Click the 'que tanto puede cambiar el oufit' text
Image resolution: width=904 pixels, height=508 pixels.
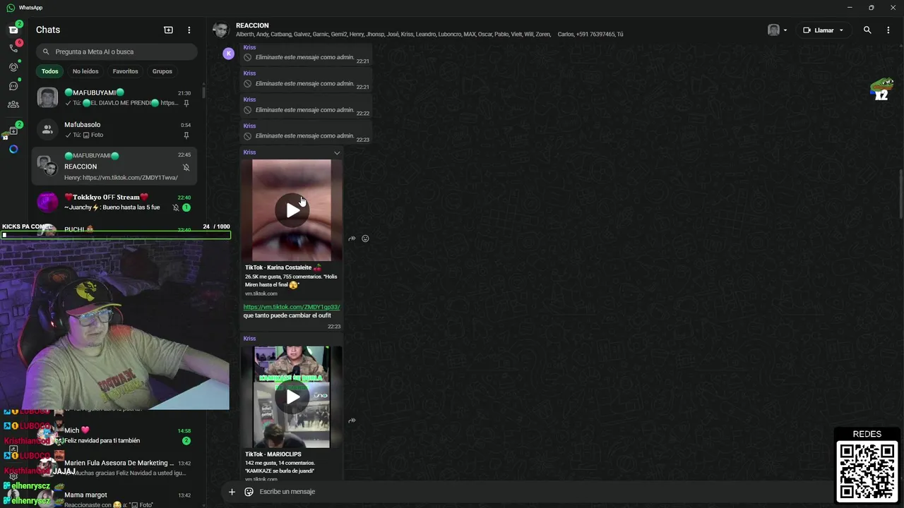[287, 315]
